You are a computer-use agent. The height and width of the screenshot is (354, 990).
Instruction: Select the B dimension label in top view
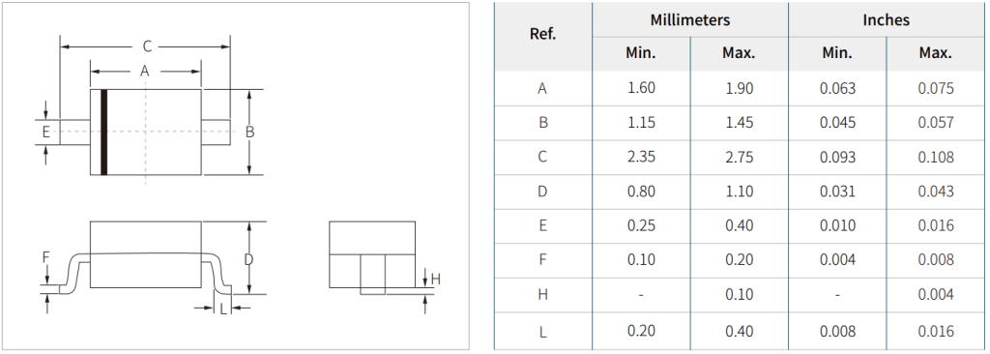click(250, 133)
